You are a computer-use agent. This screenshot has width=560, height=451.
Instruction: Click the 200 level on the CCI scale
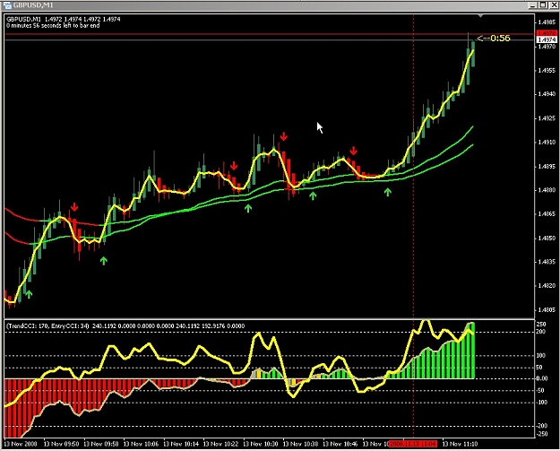[x=541, y=332]
